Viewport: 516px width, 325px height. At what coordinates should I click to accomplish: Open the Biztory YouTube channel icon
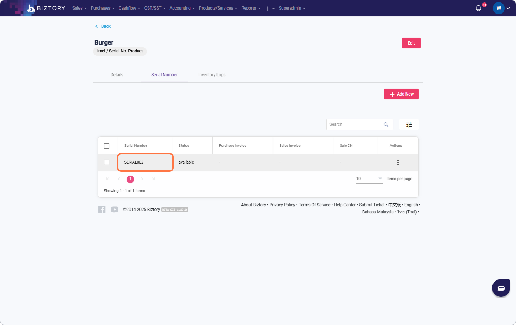coord(114,210)
